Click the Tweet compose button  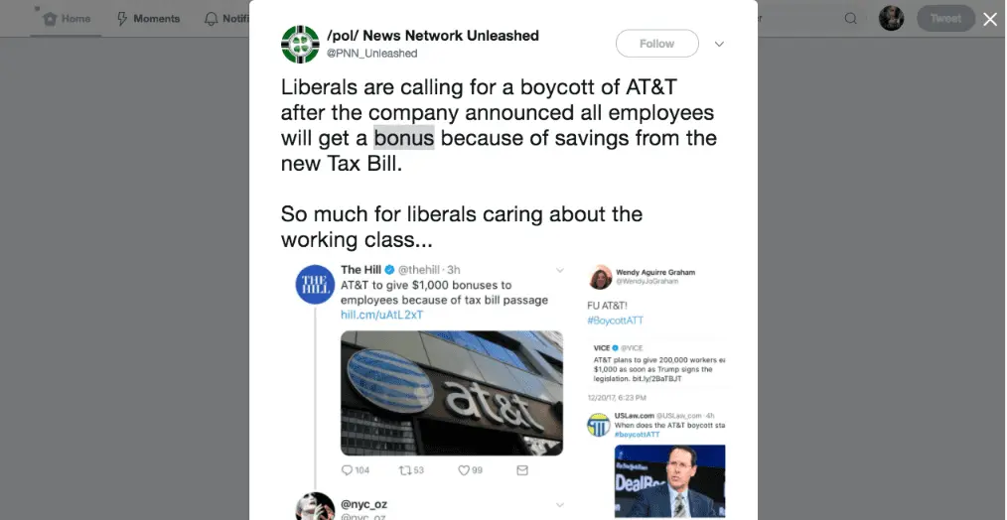(x=945, y=19)
